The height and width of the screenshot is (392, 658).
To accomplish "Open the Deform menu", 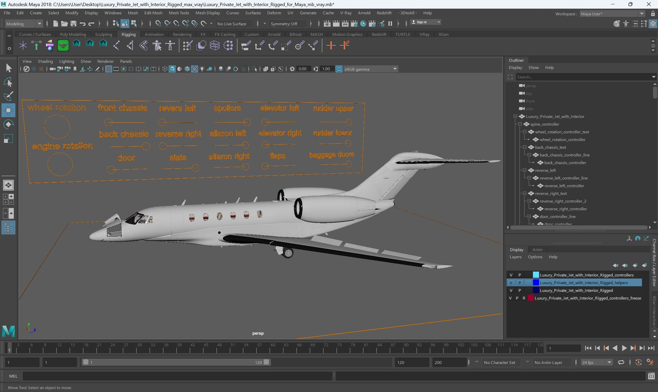I will click(274, 13).
